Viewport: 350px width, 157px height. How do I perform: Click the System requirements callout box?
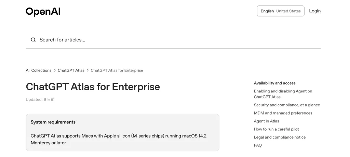(122, 132)
